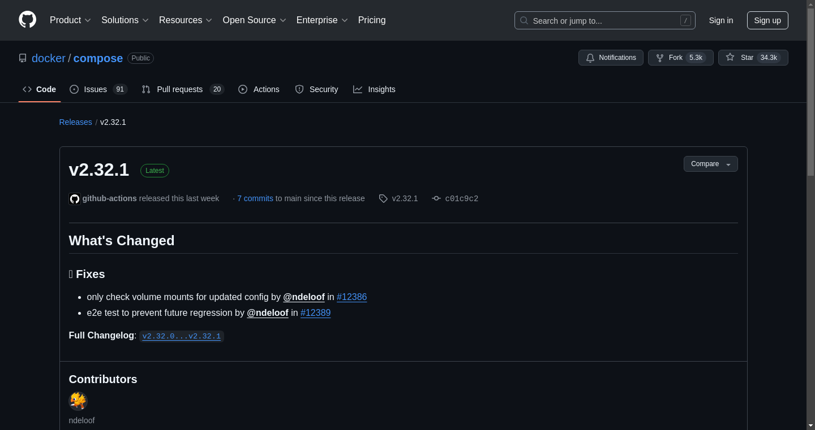
Task: Open the Security tab
Action: click(316, 89)
